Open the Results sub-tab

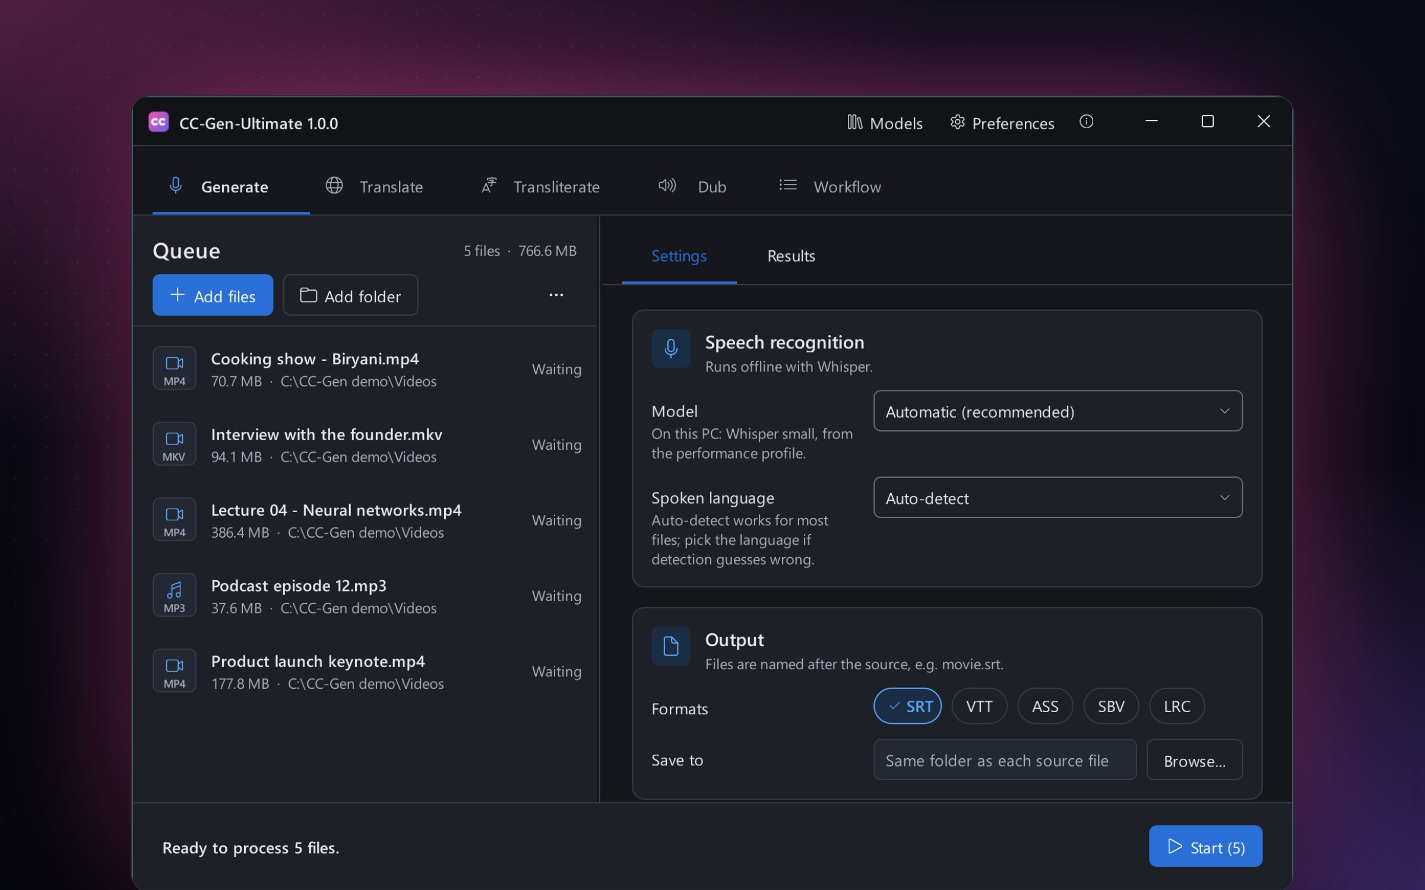[x=791, y=256]
